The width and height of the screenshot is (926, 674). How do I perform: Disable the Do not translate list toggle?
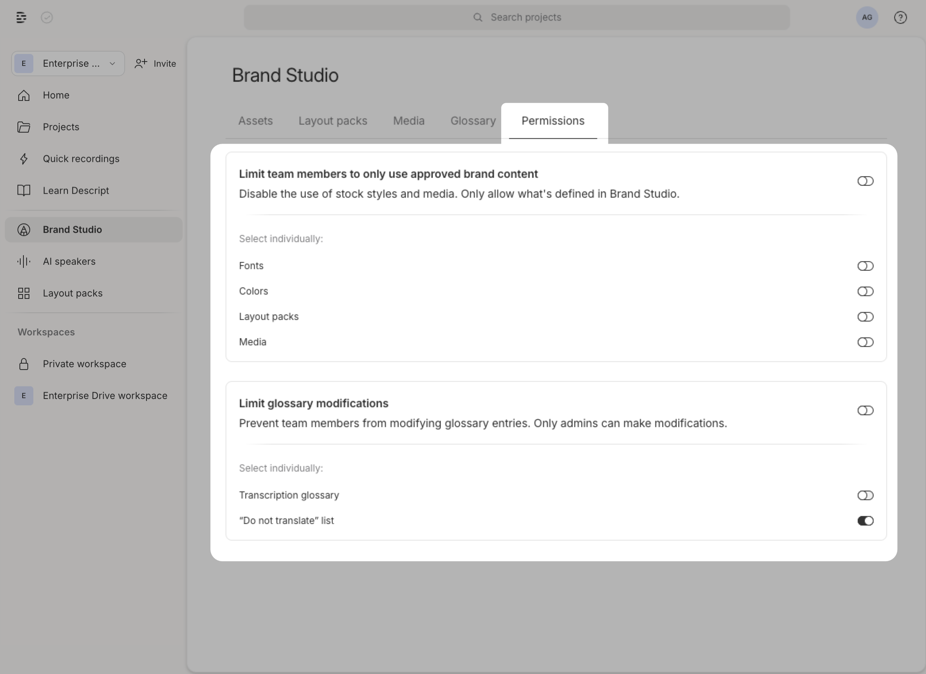point(866,520)
